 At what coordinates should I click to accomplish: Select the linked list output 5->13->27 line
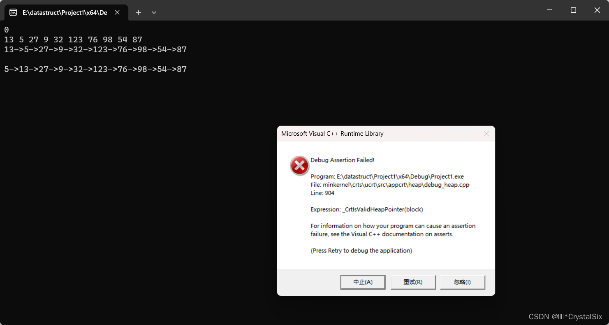(95, 69)
